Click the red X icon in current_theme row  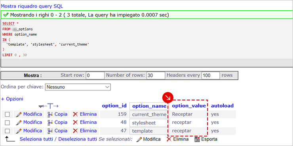75,114
